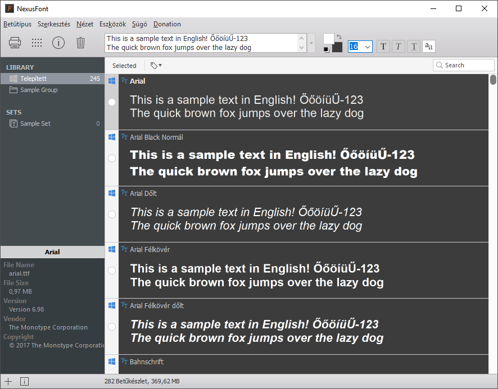Image resolution: width=498 pixels, height=389 pixels.
Task: Select Telepített library folder
Action: [x=52, y=79]
